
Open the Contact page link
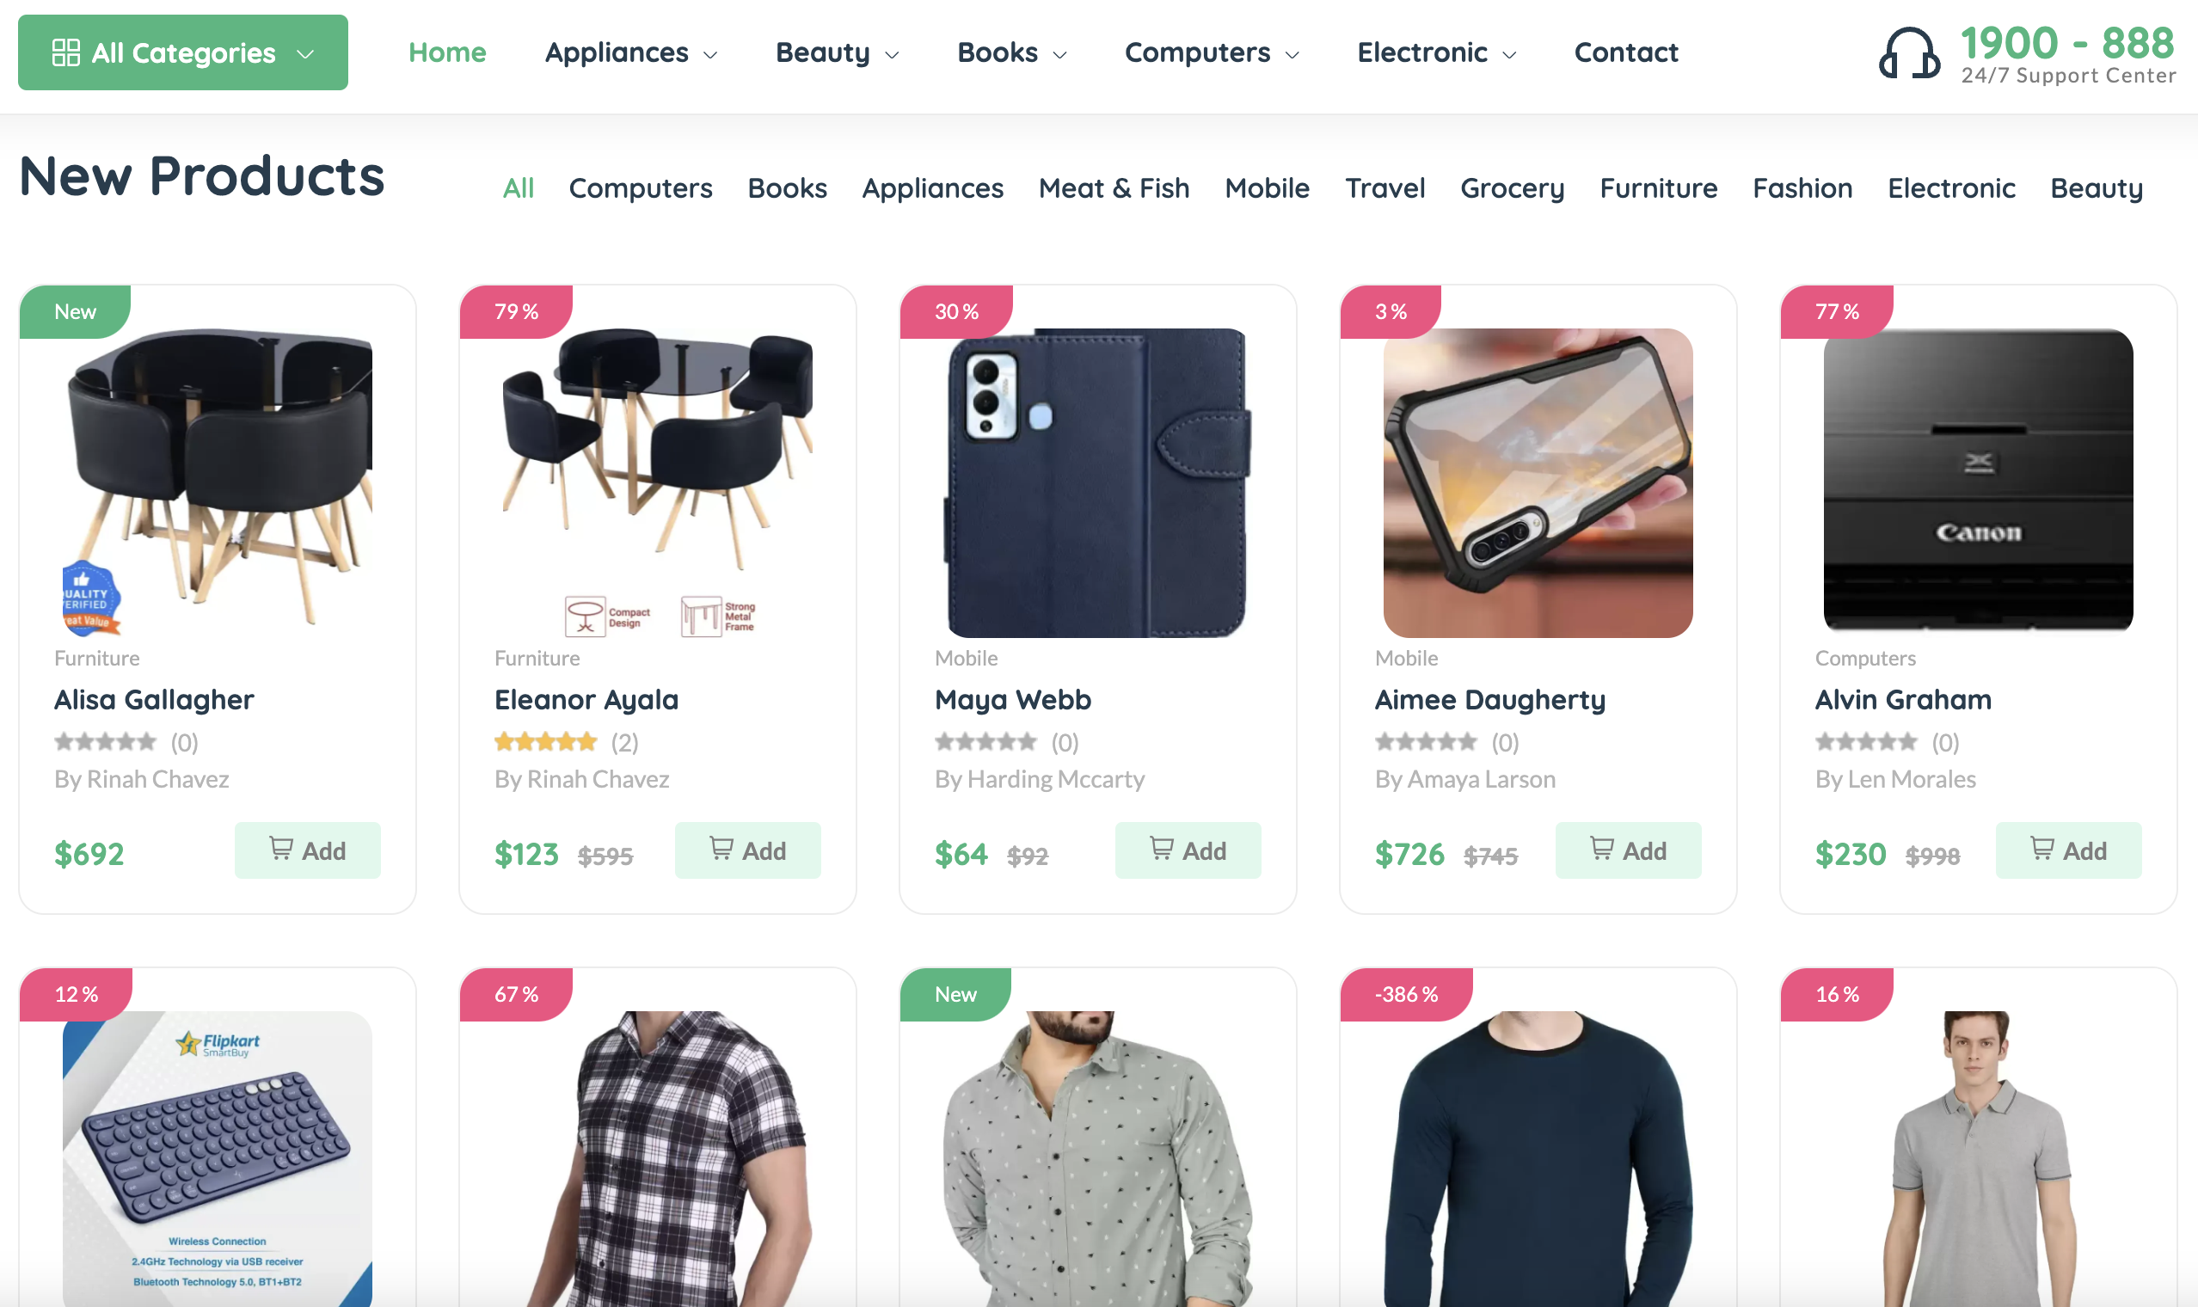(1625, 52)
